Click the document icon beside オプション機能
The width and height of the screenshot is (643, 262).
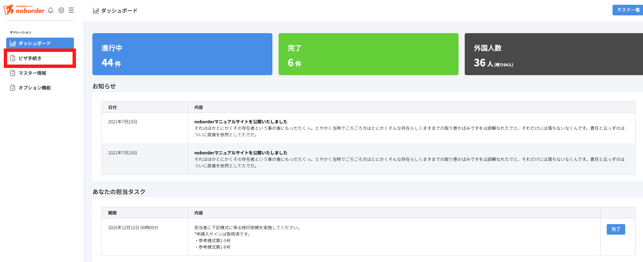pyautogui.click(x=13, y=88)
